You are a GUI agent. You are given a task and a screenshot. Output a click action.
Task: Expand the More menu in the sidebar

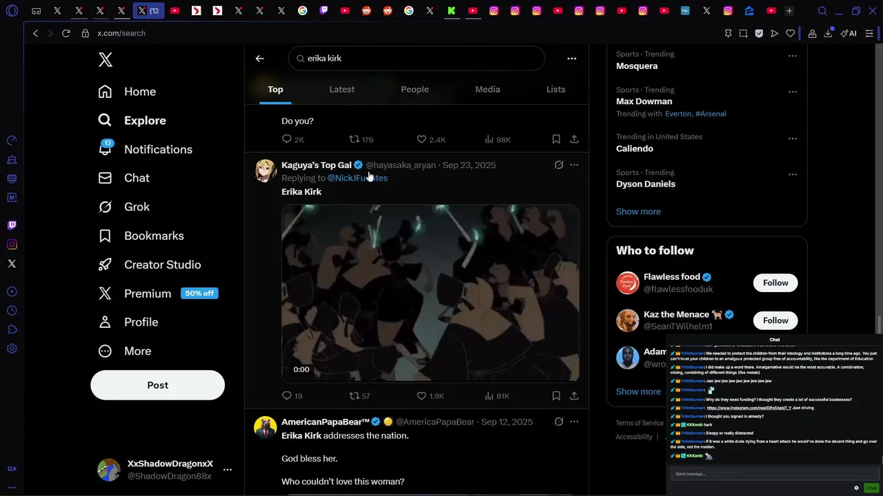[124, 351]
